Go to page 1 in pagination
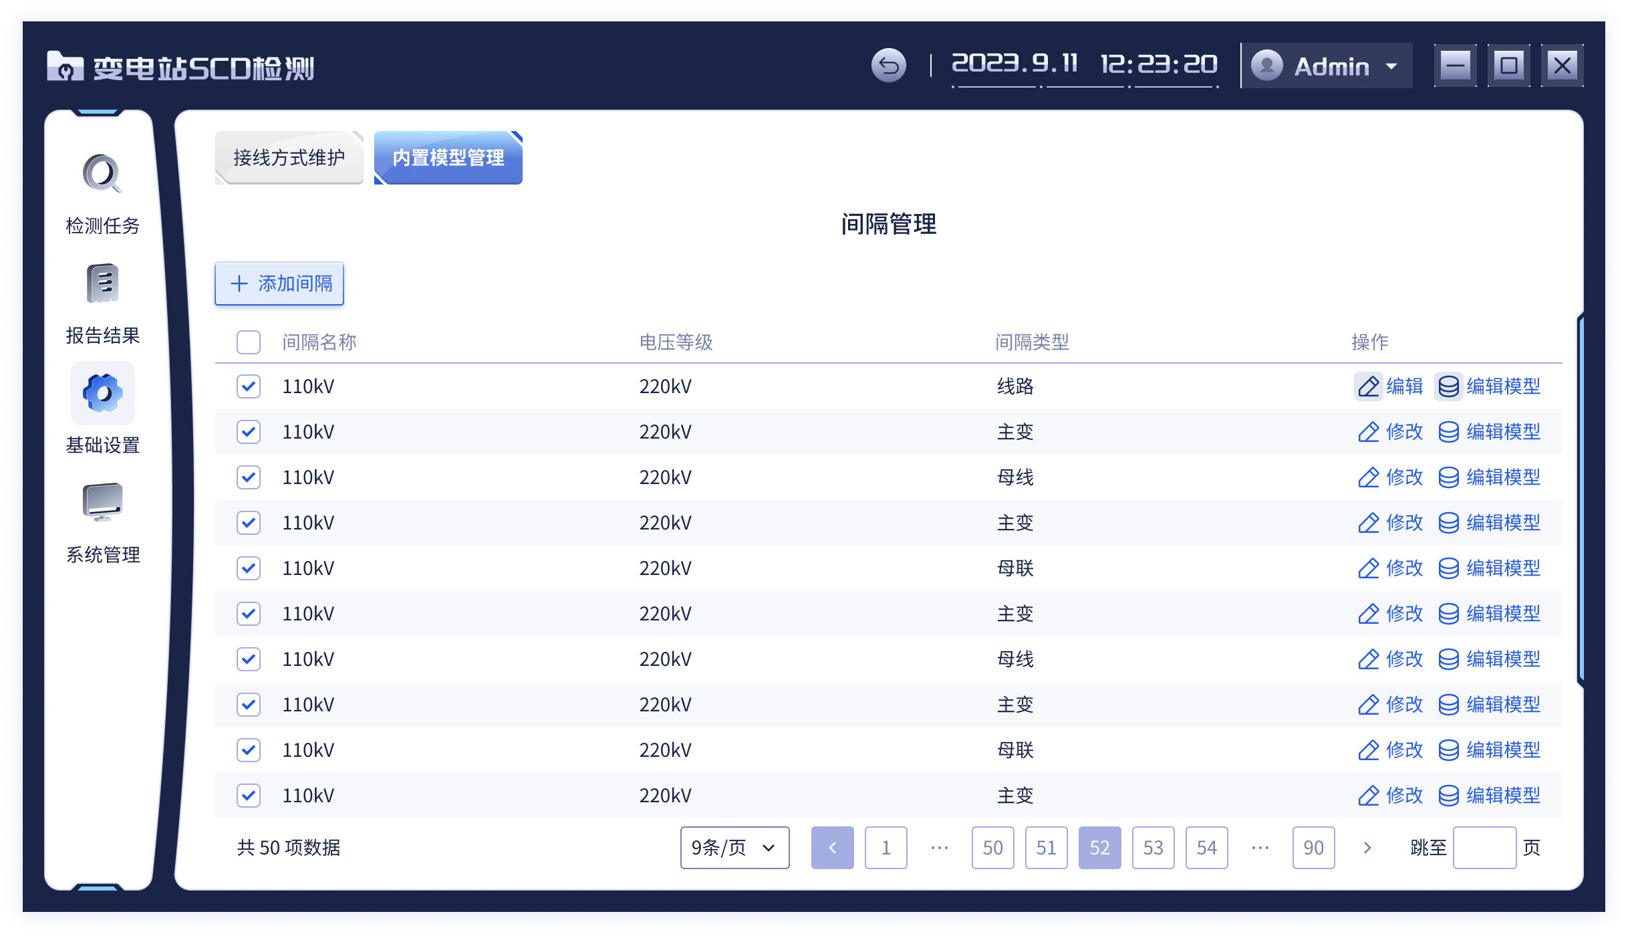This screenshot has width=1628, height=936. [x=886, y=848]
